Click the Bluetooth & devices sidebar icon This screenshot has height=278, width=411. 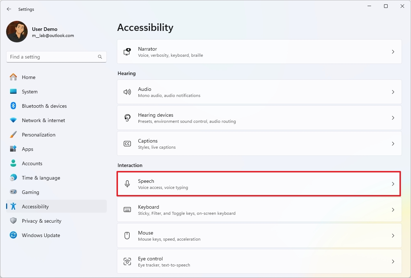(x=13, y=106)
